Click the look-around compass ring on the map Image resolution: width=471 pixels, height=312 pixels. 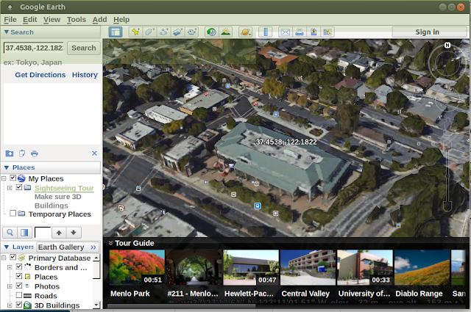[447, 62]
